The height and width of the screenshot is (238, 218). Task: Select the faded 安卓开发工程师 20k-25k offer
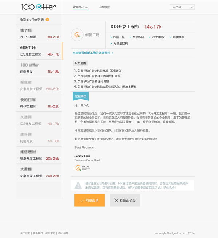pos(39,86)
